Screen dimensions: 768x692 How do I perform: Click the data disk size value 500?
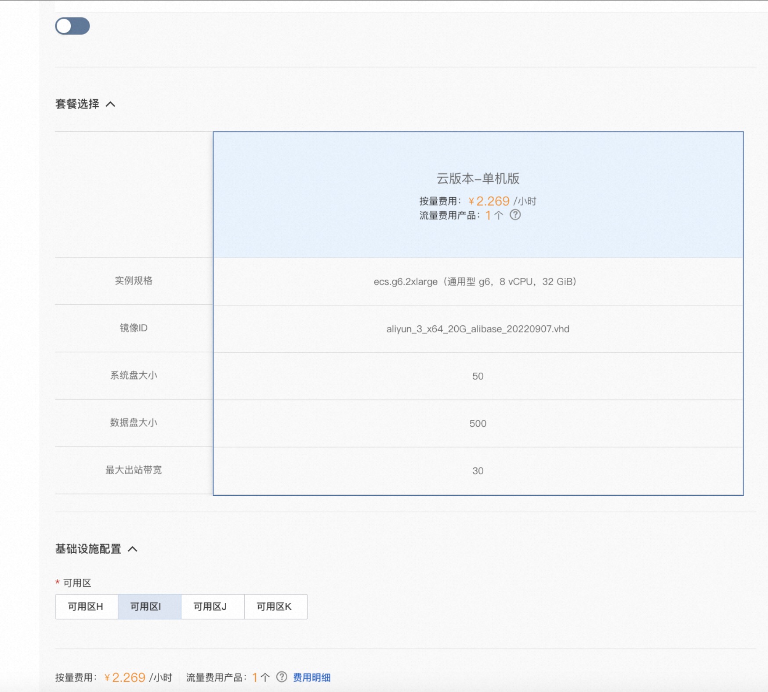(x=478, y=424)
